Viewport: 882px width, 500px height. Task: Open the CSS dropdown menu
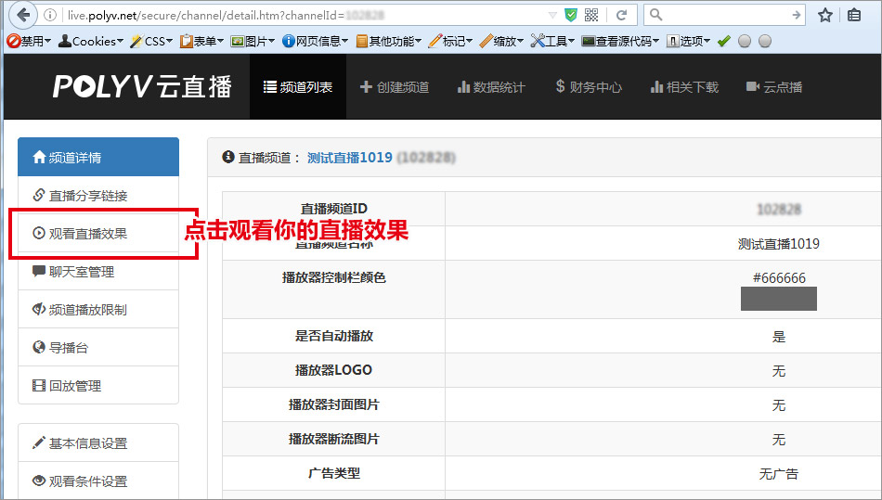click(x=151, y=41)
